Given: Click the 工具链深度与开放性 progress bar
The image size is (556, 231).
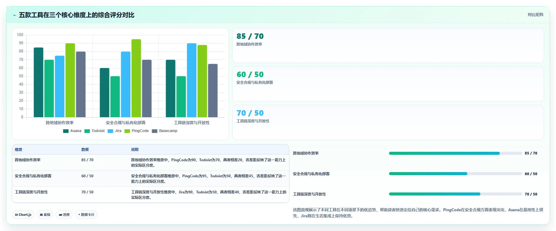Looking at the screenshot, I should tap(455, 194).
